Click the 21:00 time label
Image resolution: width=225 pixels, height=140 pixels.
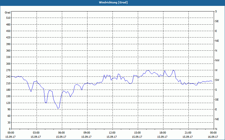(x=188, y=132)
